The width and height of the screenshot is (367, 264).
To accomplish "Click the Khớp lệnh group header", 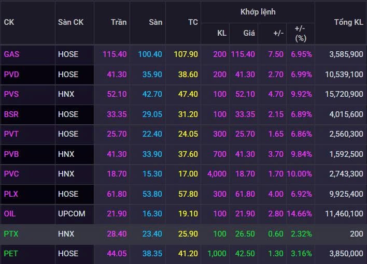I will (258, 11).
